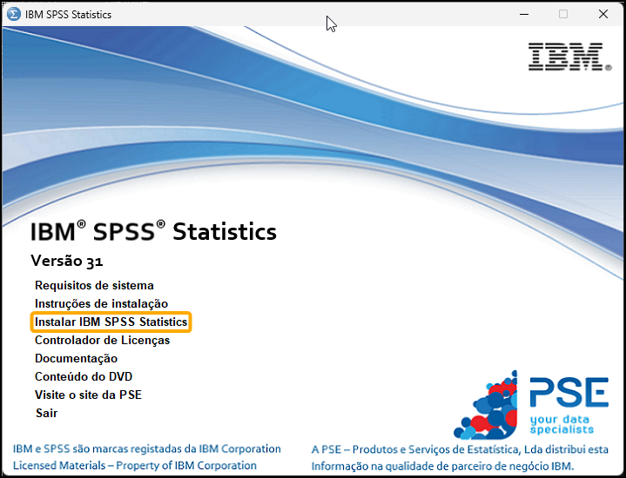The height and width of the screenshot is (478, 626).
Task: Click the SPSS sigma title bar icon
Action: coord(14,15)
